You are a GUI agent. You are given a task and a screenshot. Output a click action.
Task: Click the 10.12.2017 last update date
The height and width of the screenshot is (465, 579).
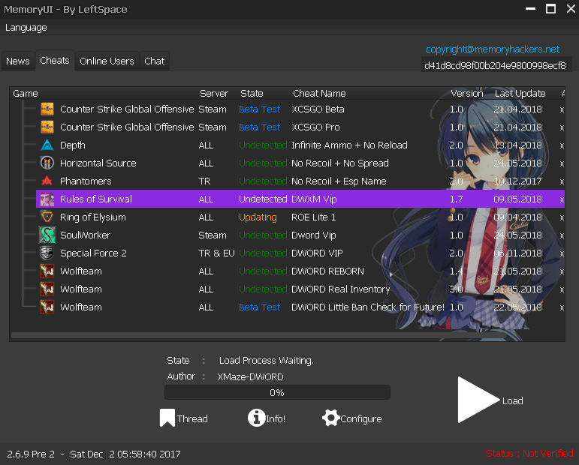click(517, 181)
